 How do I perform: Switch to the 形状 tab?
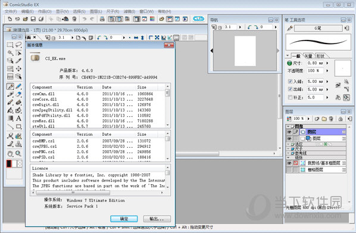pyautogui.click(x=320, y=56)
